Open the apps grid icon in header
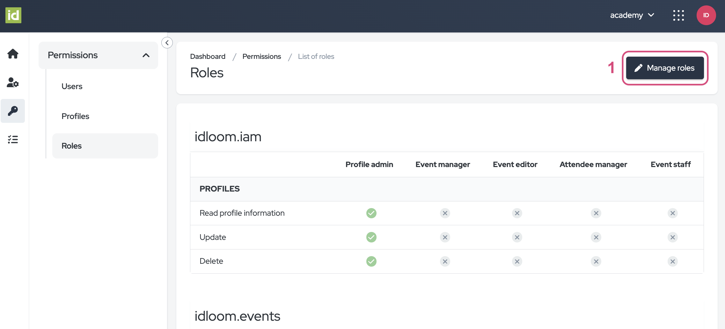The width and height of the screenshot is (725, 329). [x=678, y=15]
